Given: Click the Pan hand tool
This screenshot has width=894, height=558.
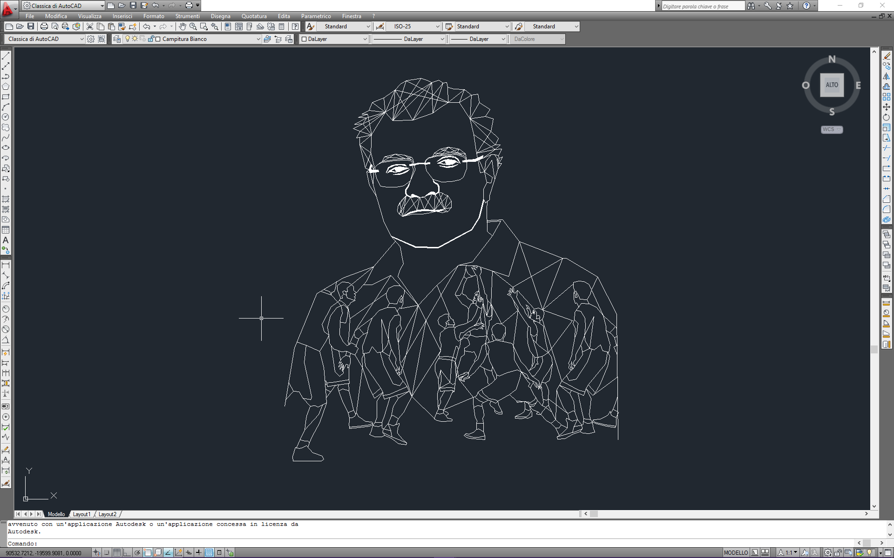Looking at the screenshot, I should point(183,27).
